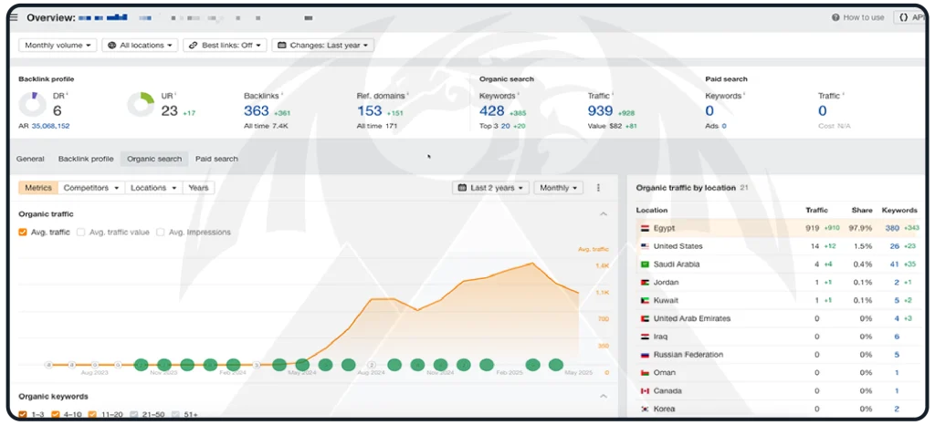Click the first green marker on the timeline
This screenshot has height=425, width=935.
(141, 365)
